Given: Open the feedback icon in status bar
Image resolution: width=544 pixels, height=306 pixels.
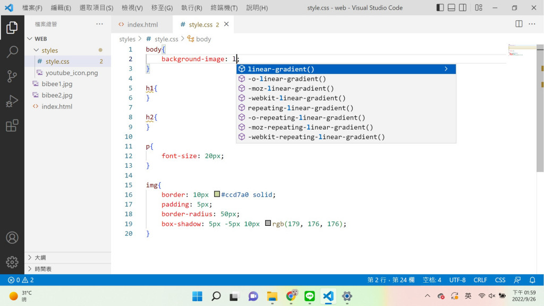Looking at the screenshot, I should (517, 280).
